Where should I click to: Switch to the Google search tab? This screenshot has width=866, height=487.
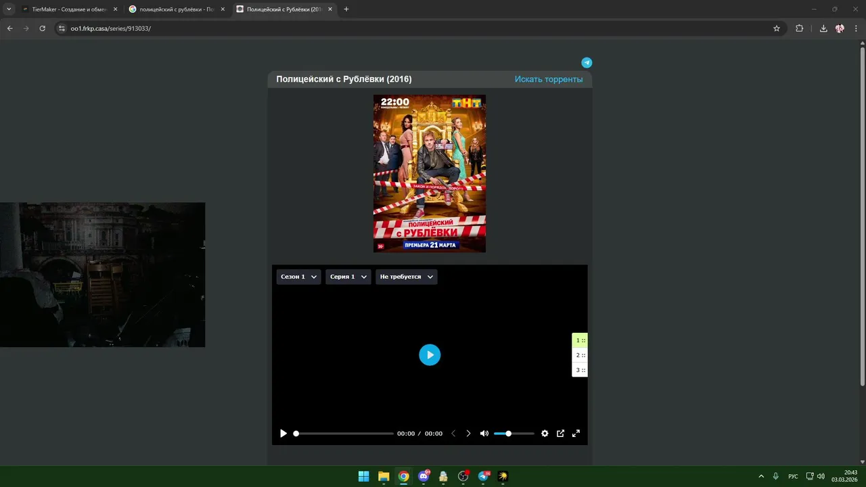click(177, 9)
